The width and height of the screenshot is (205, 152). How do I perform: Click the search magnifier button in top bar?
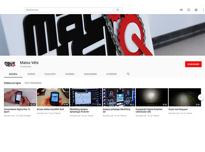[x=118, y=10]
